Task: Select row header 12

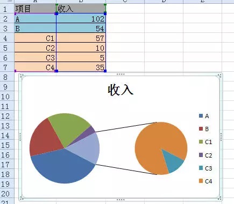Action: click(x=5, y=116)
